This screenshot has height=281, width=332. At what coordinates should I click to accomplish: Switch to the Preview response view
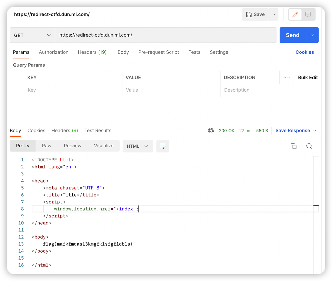(x=73, y=146)
